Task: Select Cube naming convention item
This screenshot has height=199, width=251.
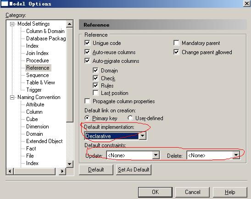Action: [32, 119]
